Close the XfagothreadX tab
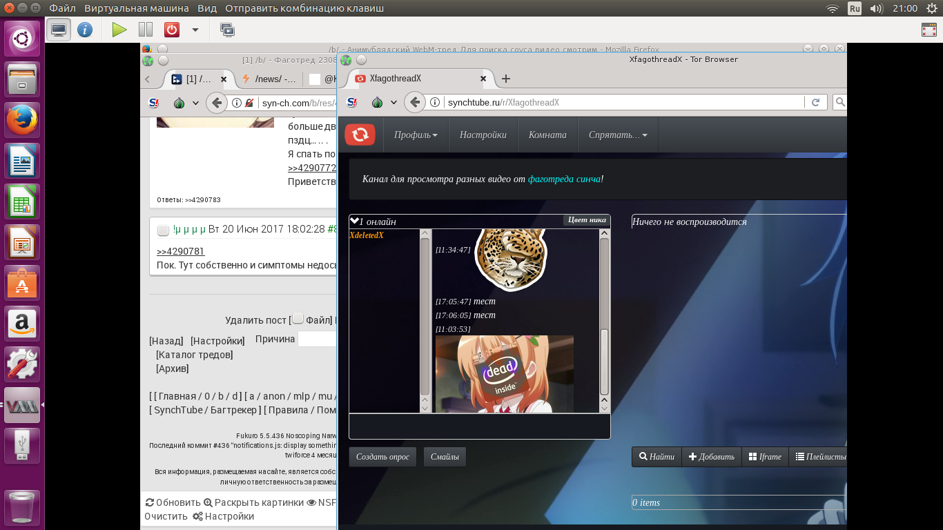The width and height of the screenshot is (943, 530). pyautogui.click(x=483, y=79)
